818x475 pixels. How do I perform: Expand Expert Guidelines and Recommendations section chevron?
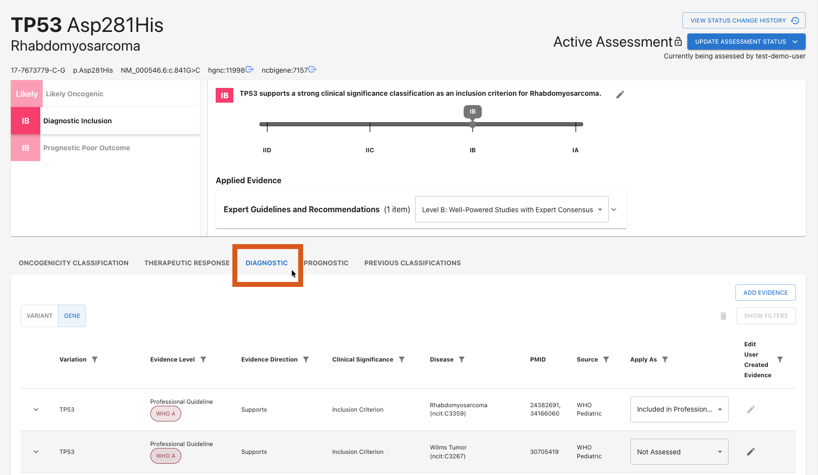click(x=614, y=210)
